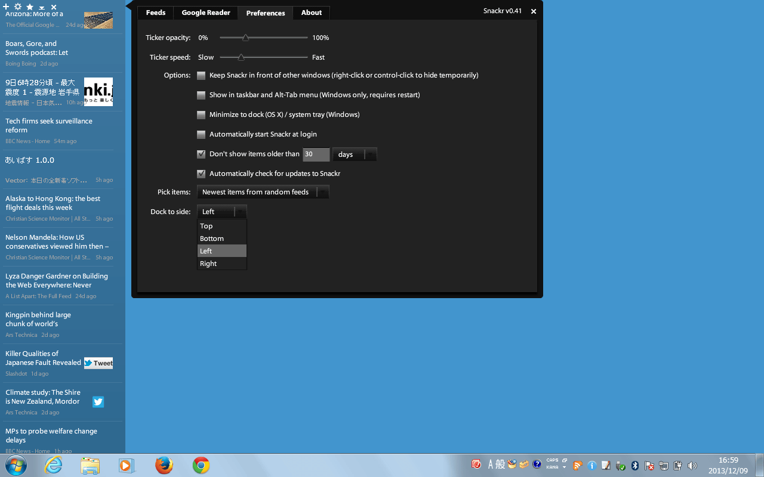Click the minimize-to-tray arrow icon in ticker
Screen dimensions: 764x477
[42, 8]
